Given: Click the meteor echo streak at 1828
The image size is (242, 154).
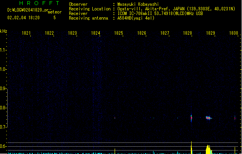Looking at the screenshot, I should click(191, 118).
